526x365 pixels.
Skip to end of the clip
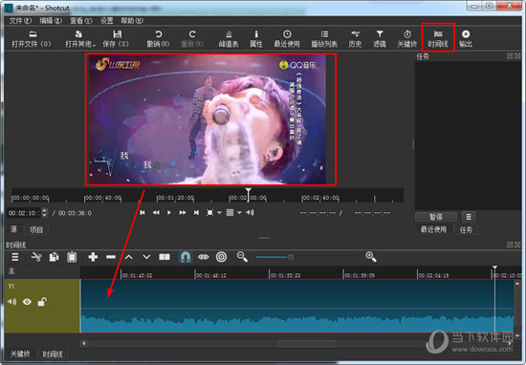pos(196,212)
